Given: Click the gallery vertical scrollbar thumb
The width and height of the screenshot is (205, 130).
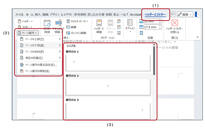Looking at the screenshot, I should tap(154, 61).
